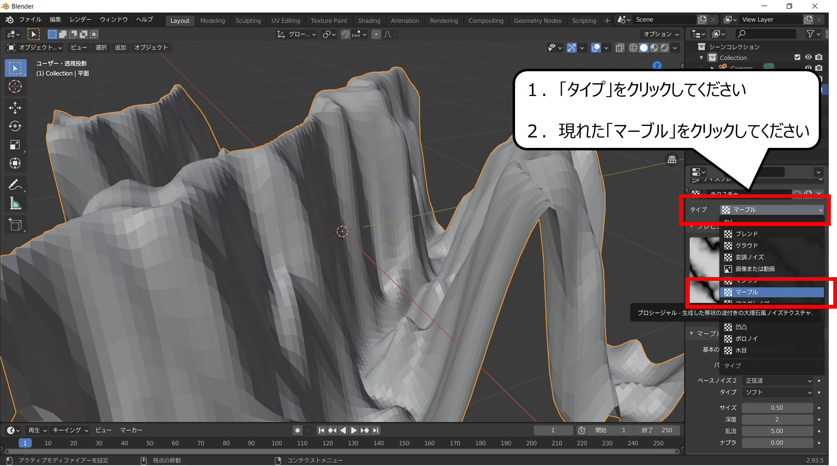
Task: Select the Move tool
Action: click(x=15, y=108)
